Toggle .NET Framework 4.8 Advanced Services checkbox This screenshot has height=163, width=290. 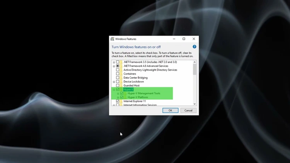[118, 66]
